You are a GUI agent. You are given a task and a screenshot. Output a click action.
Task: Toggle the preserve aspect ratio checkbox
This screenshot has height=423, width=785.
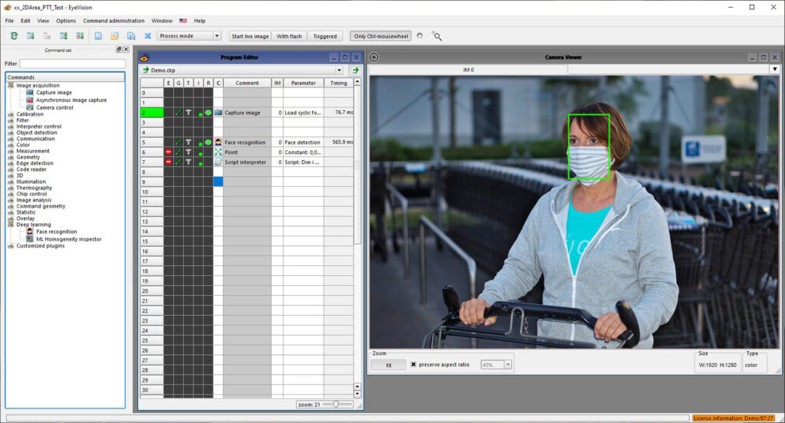tap(414, 365)
